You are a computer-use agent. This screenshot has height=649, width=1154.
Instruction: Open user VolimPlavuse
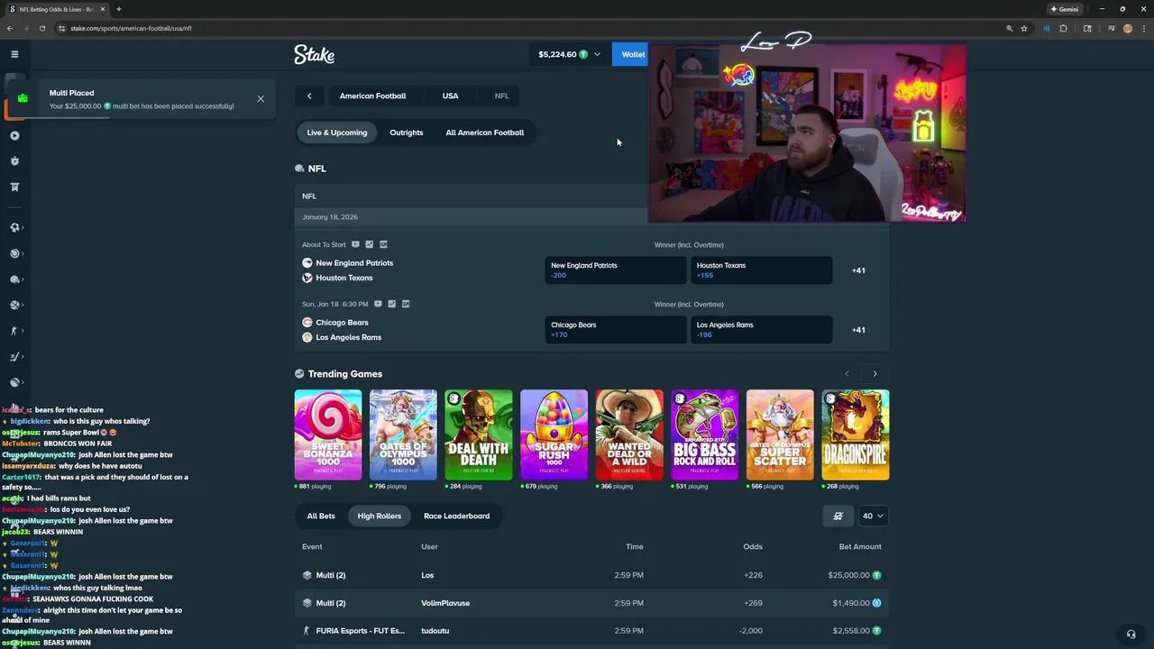(445, 603)
